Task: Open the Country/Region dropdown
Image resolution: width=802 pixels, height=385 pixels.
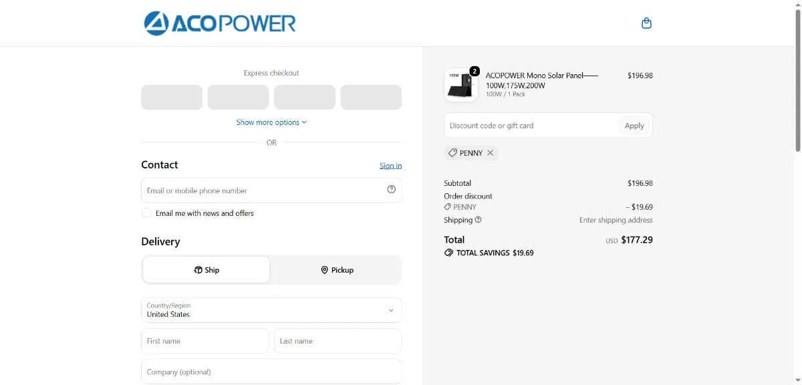Action: click(x=271, y=310)
